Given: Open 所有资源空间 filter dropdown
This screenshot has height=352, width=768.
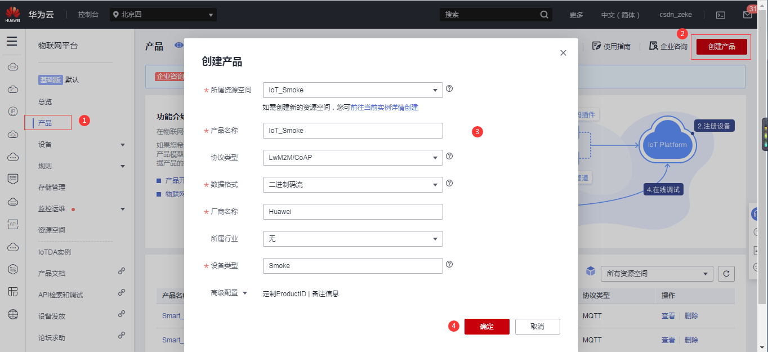Looking at the screenshot, I should pyautogui.click(x=657, y=274).
